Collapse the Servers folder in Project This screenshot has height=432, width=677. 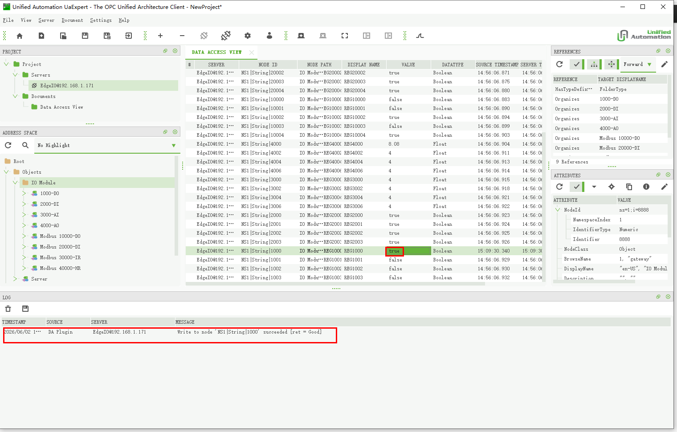pos(15,75)
